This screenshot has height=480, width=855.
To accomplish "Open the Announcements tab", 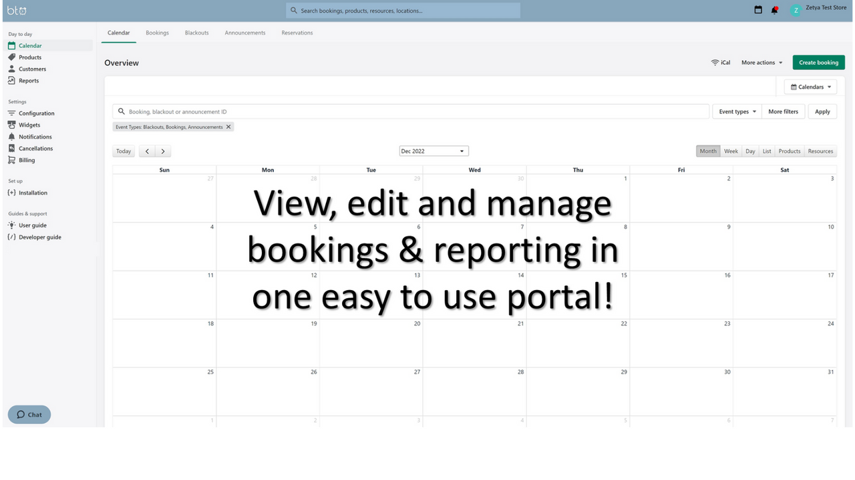I will [x=245, y=33].
